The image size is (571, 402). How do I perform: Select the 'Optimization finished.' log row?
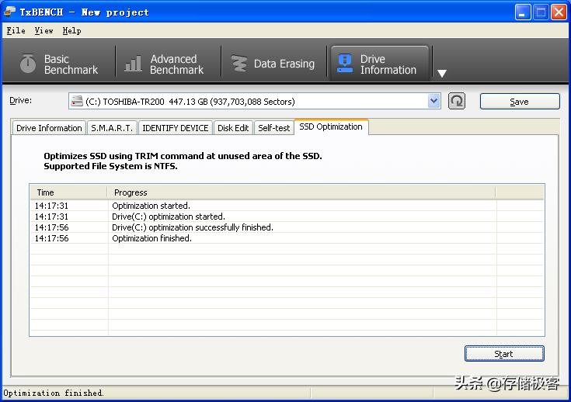pyautogui.click(x=151, y=238)
